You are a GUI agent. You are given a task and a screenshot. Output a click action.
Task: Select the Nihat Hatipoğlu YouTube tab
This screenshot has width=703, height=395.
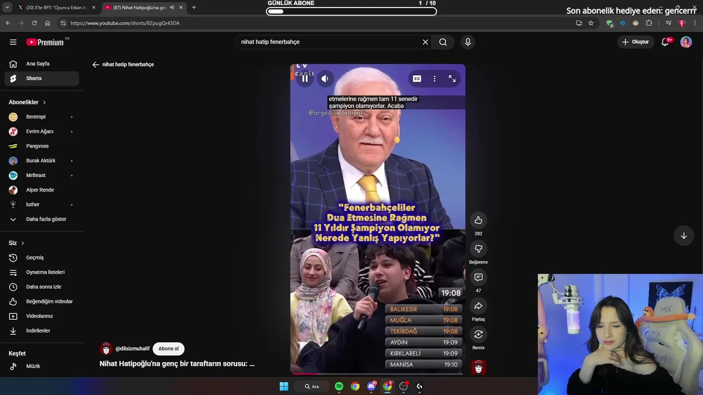140,8
